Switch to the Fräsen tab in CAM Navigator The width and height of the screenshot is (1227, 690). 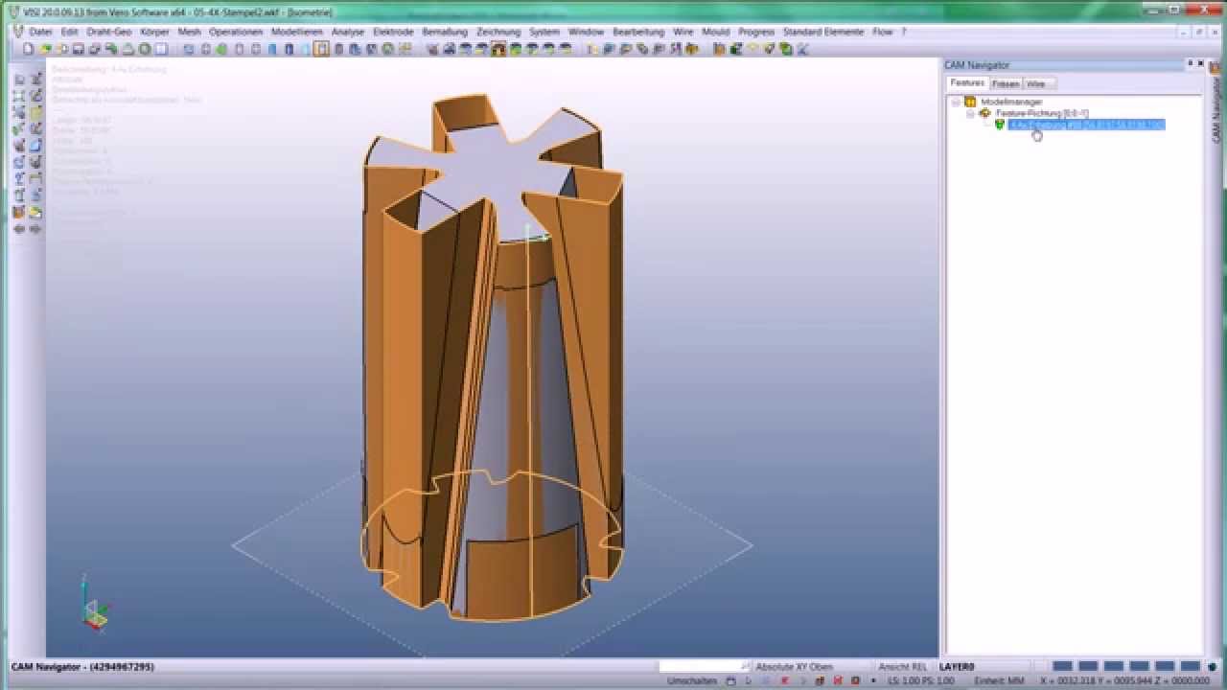tap(1006, 83)
